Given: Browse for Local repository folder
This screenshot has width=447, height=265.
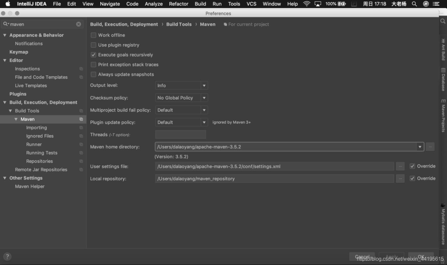Looking at the screenshot, I should pyautogui.click(x=400, y=179).
